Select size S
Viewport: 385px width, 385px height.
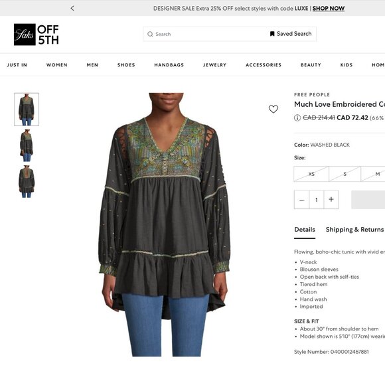pos(345,174)
